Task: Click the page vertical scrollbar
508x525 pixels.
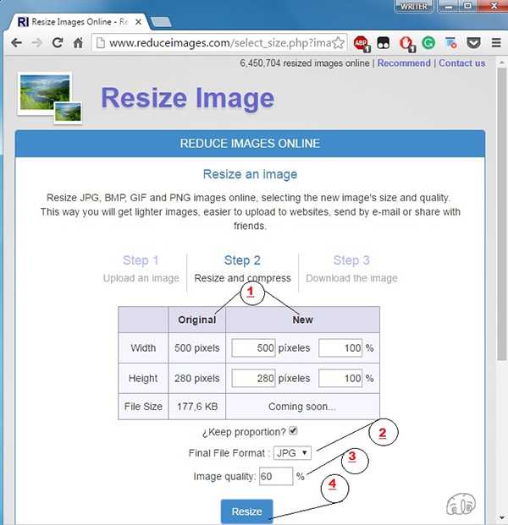Action: (501, 214)
